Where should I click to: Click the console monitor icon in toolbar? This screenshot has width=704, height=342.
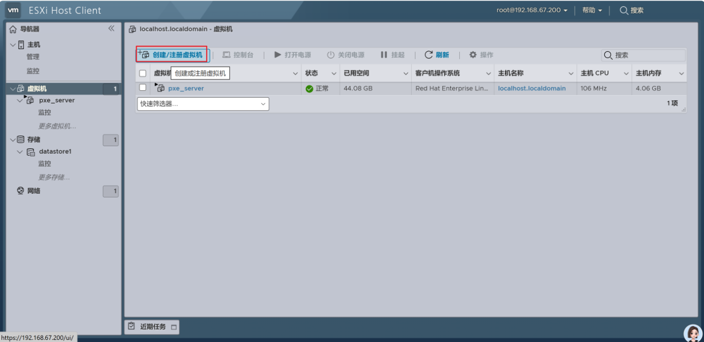point(226,55)
